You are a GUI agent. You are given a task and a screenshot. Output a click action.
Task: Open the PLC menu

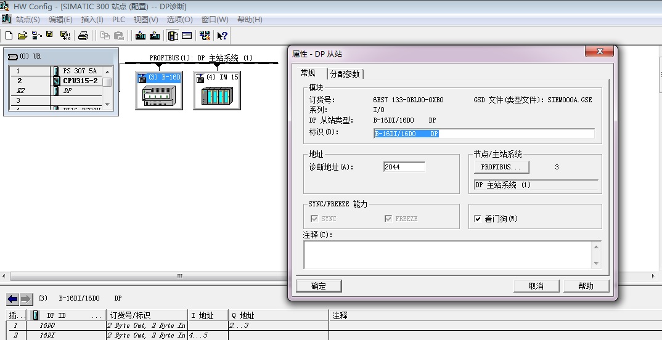(x=118, y=20)
